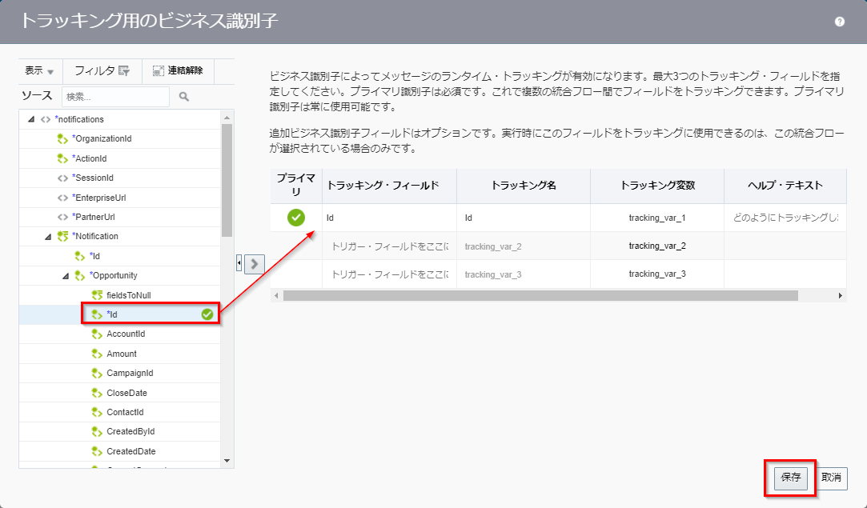Toggle primary checkmark for Id row
The height and width of the screenshot is (508, 867).
(x=295, y=217)
